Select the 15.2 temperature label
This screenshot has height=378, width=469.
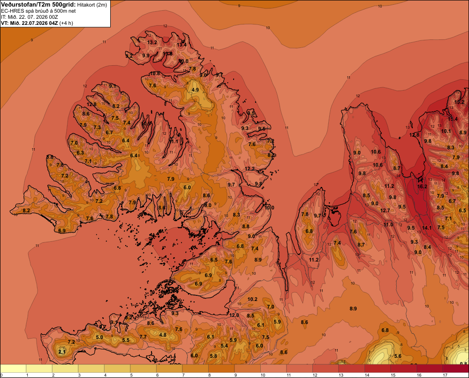click(x=459, y=102)
